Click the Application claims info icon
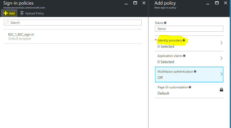Screen dimensions: 231x128 [x=184, y=56]
